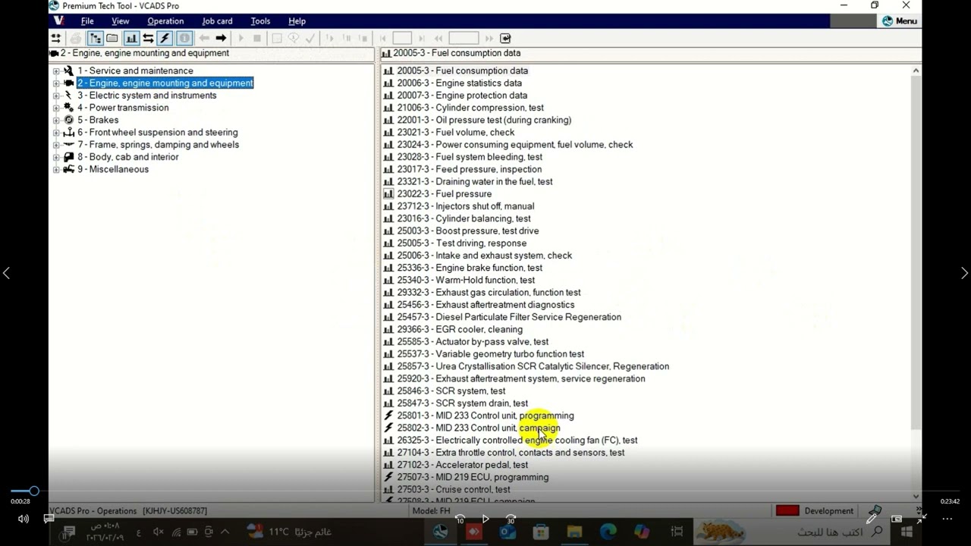
Task: Select '7 - Frame, springs, damping and wheels'
Action: click(x=158, y=145)
